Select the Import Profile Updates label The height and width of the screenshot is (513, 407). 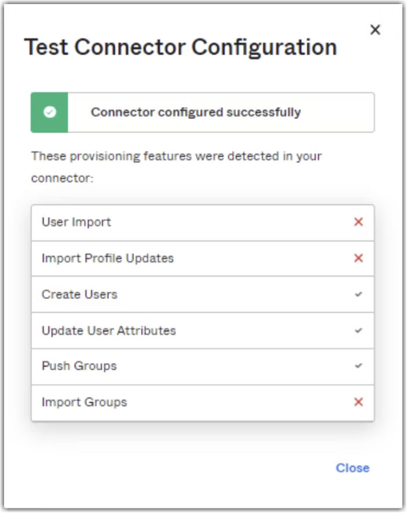[108, 258]
